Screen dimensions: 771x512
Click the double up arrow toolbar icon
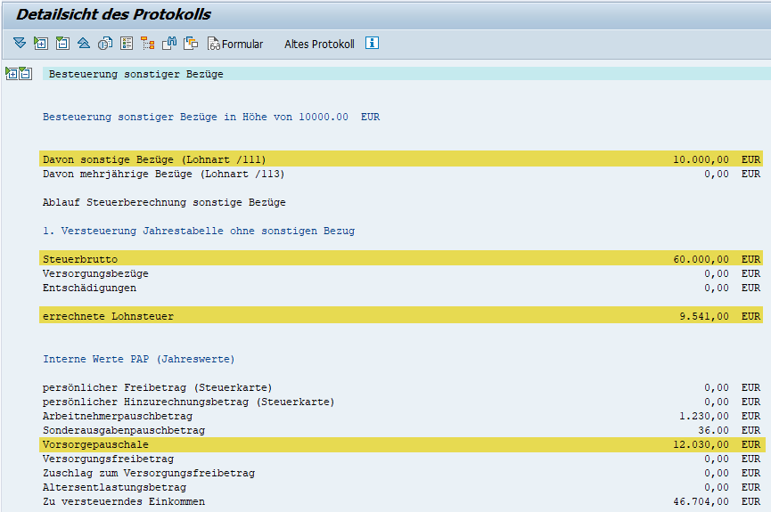(x=84, y=44)
